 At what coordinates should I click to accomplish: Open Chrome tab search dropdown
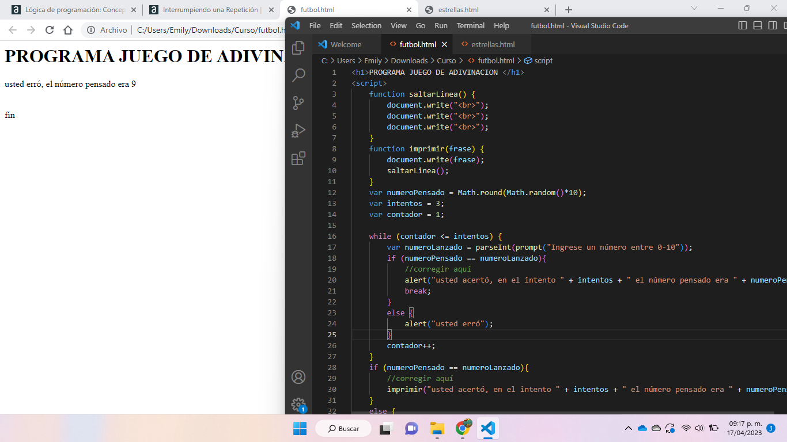(x=694, y=9)
